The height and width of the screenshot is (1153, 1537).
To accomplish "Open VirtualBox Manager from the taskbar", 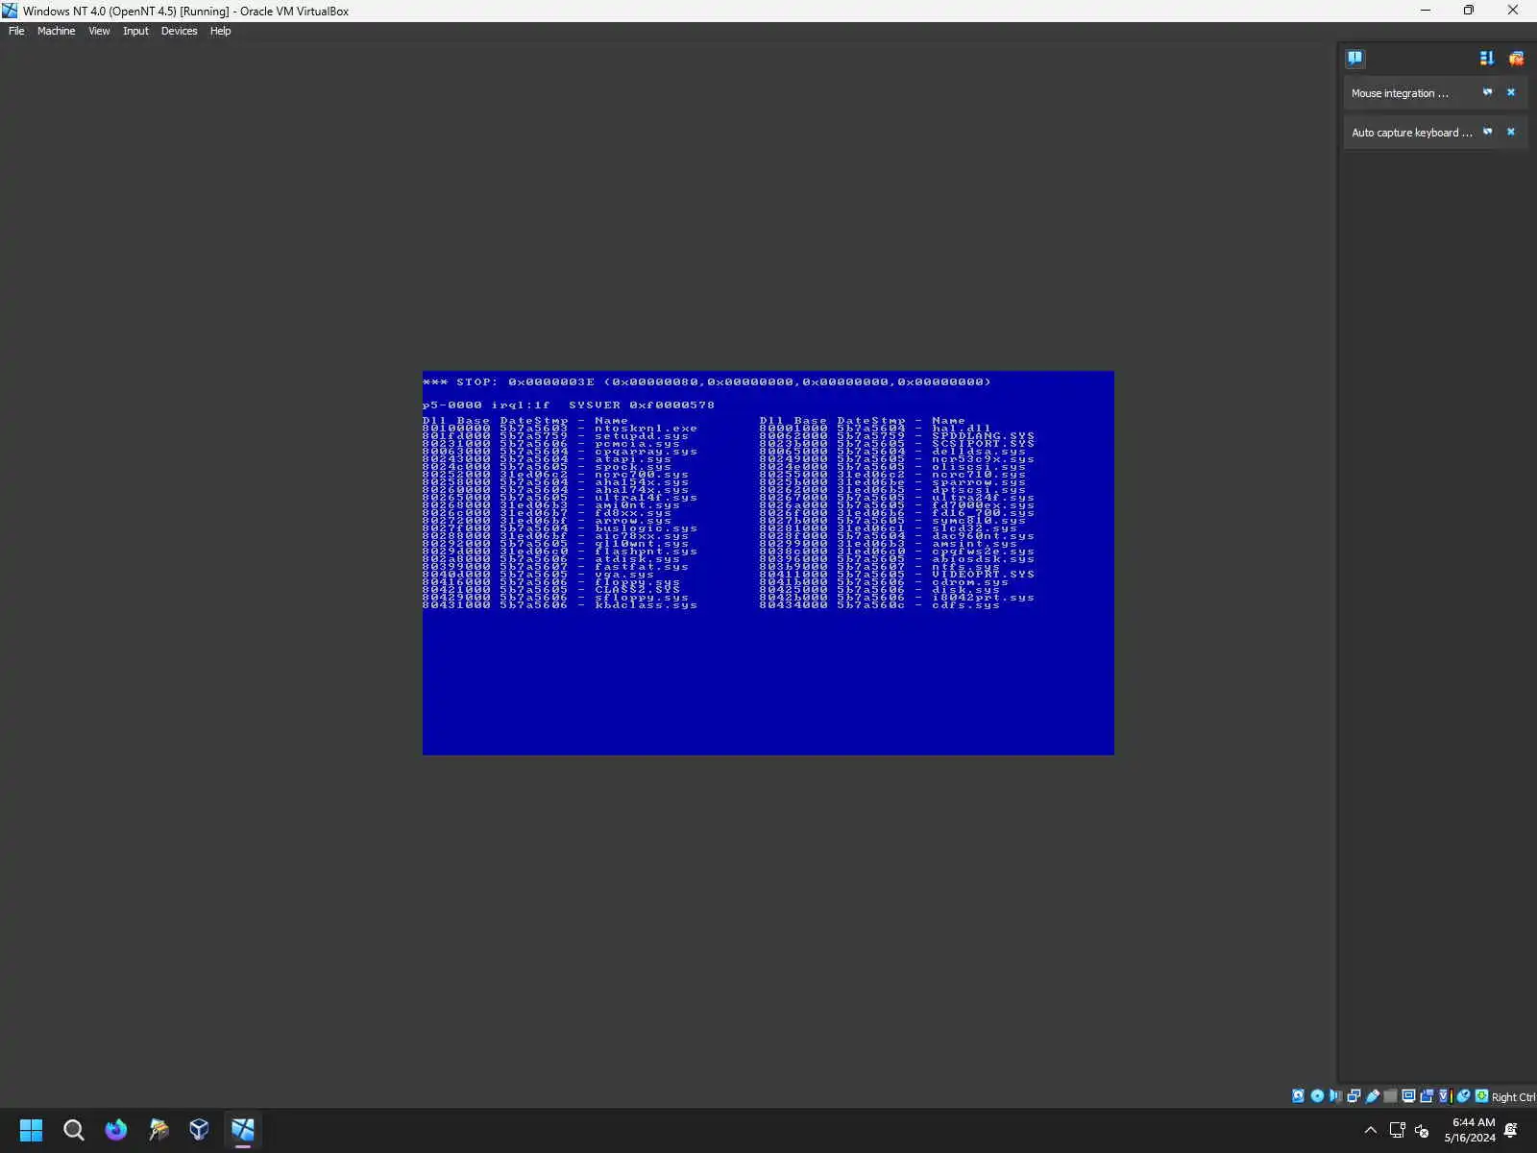I will tap(200, 1130).
